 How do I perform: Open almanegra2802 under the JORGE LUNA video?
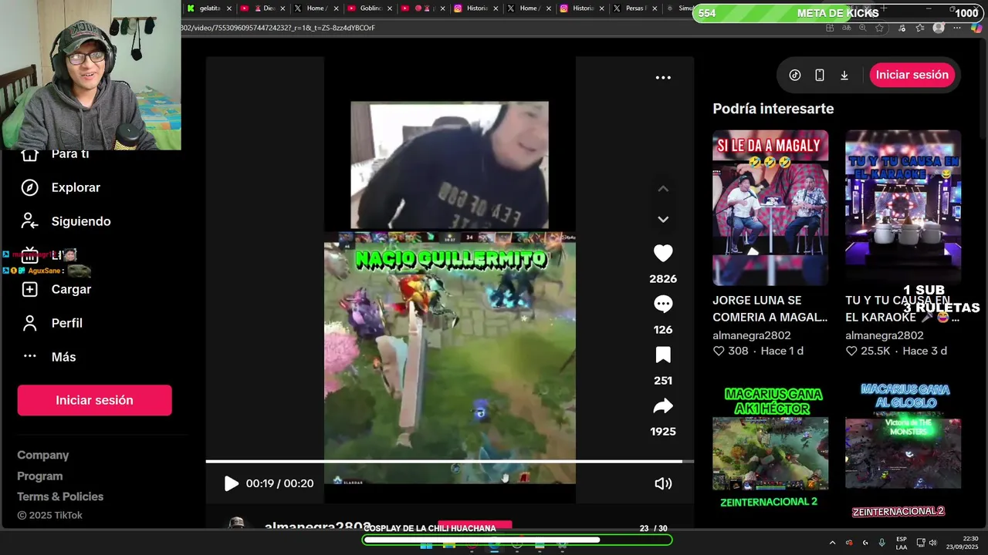click(x=752, y=335)
